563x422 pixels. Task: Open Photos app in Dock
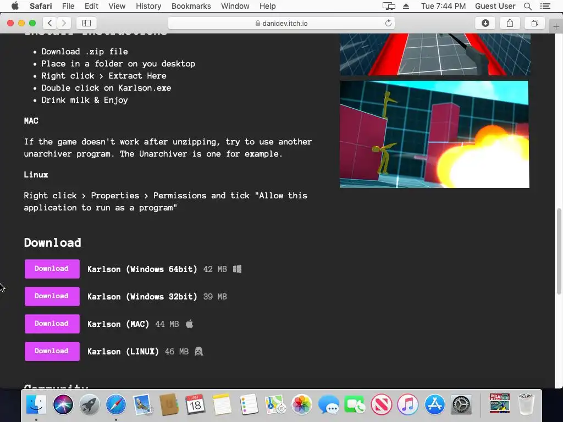tap(302, 404)
